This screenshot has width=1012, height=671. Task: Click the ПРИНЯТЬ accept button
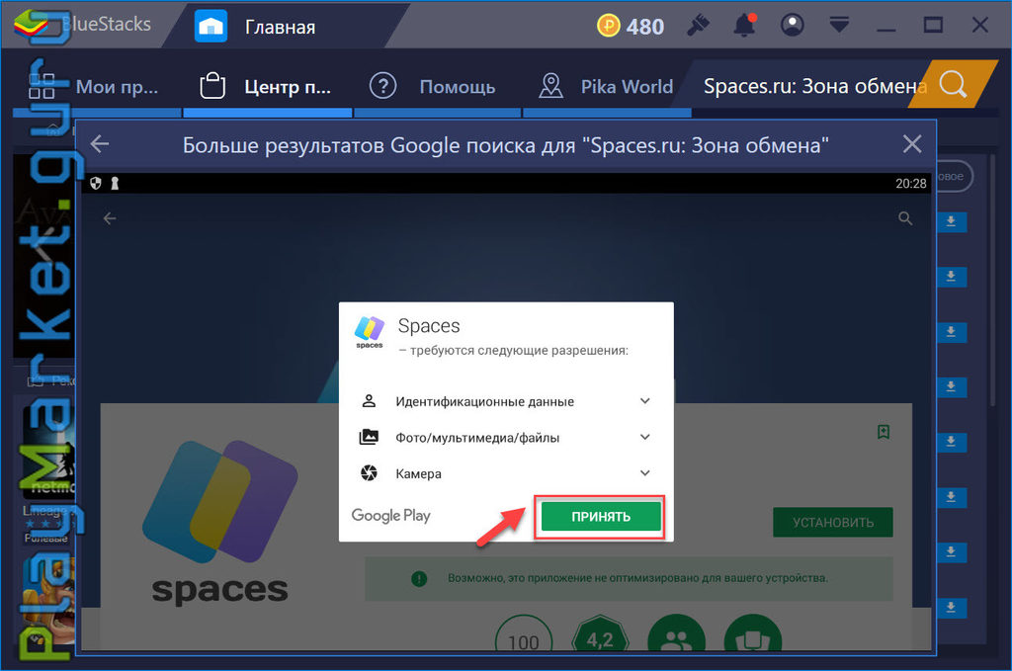point(601,516)
